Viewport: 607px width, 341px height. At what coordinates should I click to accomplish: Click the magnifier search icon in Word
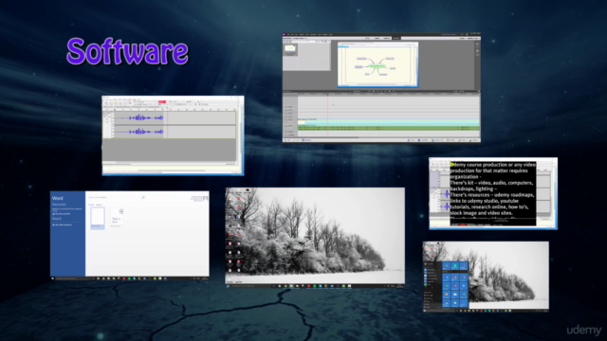point(143,198)
